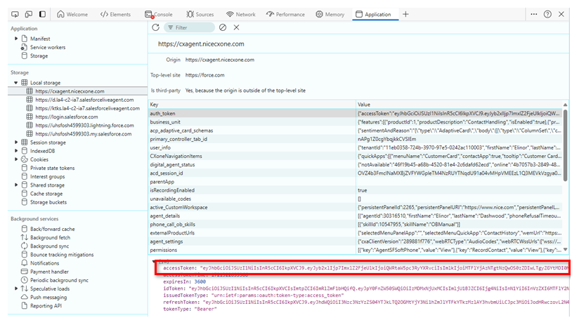Collapse the Local storage tree
579x325 pixels.
[x=16, y=83]
